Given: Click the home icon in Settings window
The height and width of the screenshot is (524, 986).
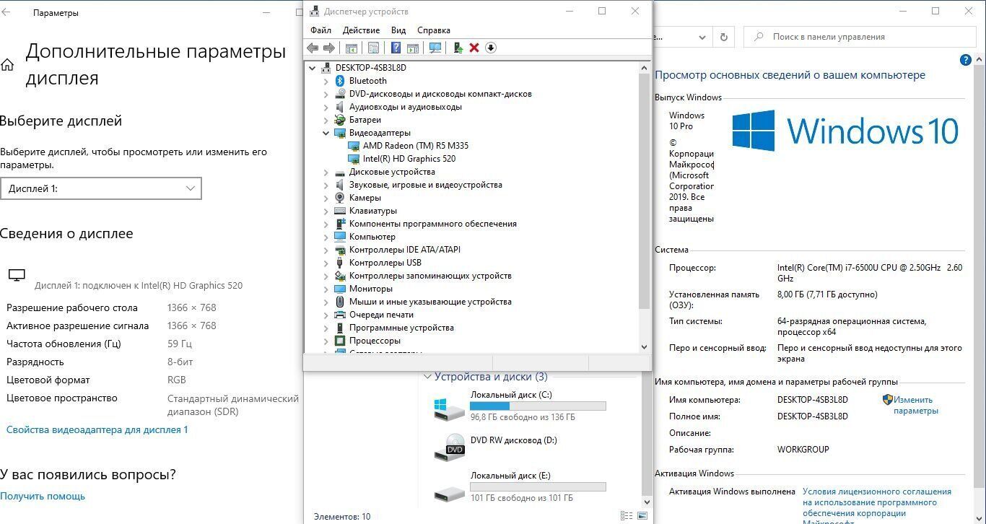Looking at the screenshot, I should click(7, 65).
